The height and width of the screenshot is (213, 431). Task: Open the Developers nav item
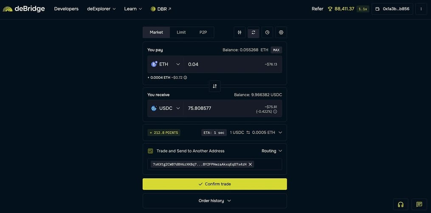click(66, 9)
